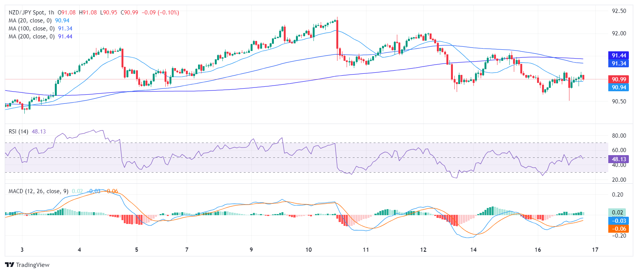Click the blue -0.03 MACD value tag
The height and width of the screenshot is (273, 638).
coord(619,221)
